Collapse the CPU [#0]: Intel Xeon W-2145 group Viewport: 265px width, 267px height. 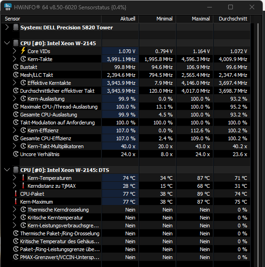pyautogui.click(x=7, y=43)
